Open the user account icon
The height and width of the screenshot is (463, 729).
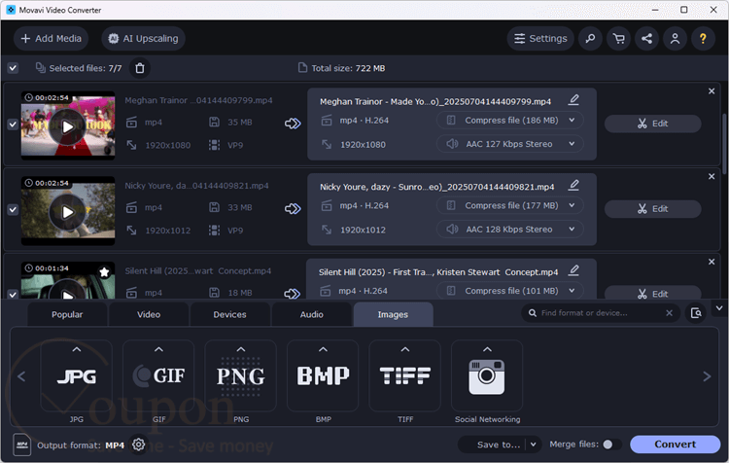coord(676,39)
